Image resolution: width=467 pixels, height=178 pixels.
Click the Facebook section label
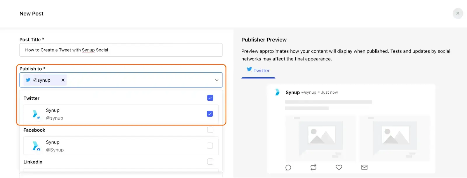tap(34, 130)
